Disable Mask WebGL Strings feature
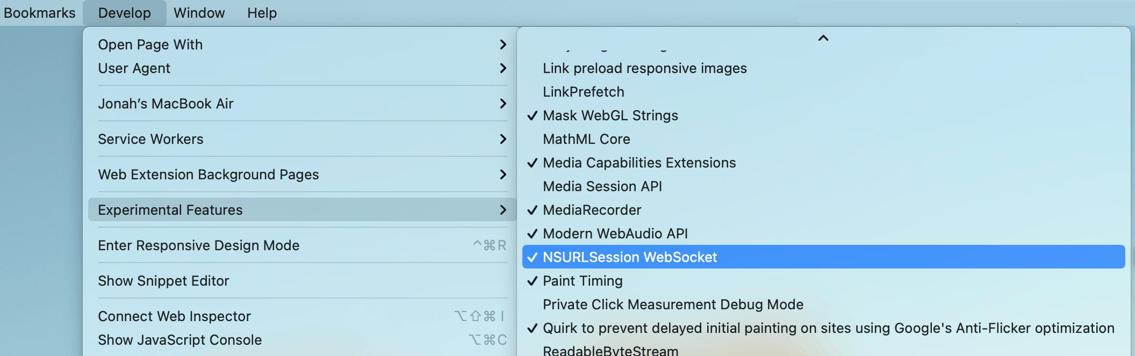 coord(610,115)
